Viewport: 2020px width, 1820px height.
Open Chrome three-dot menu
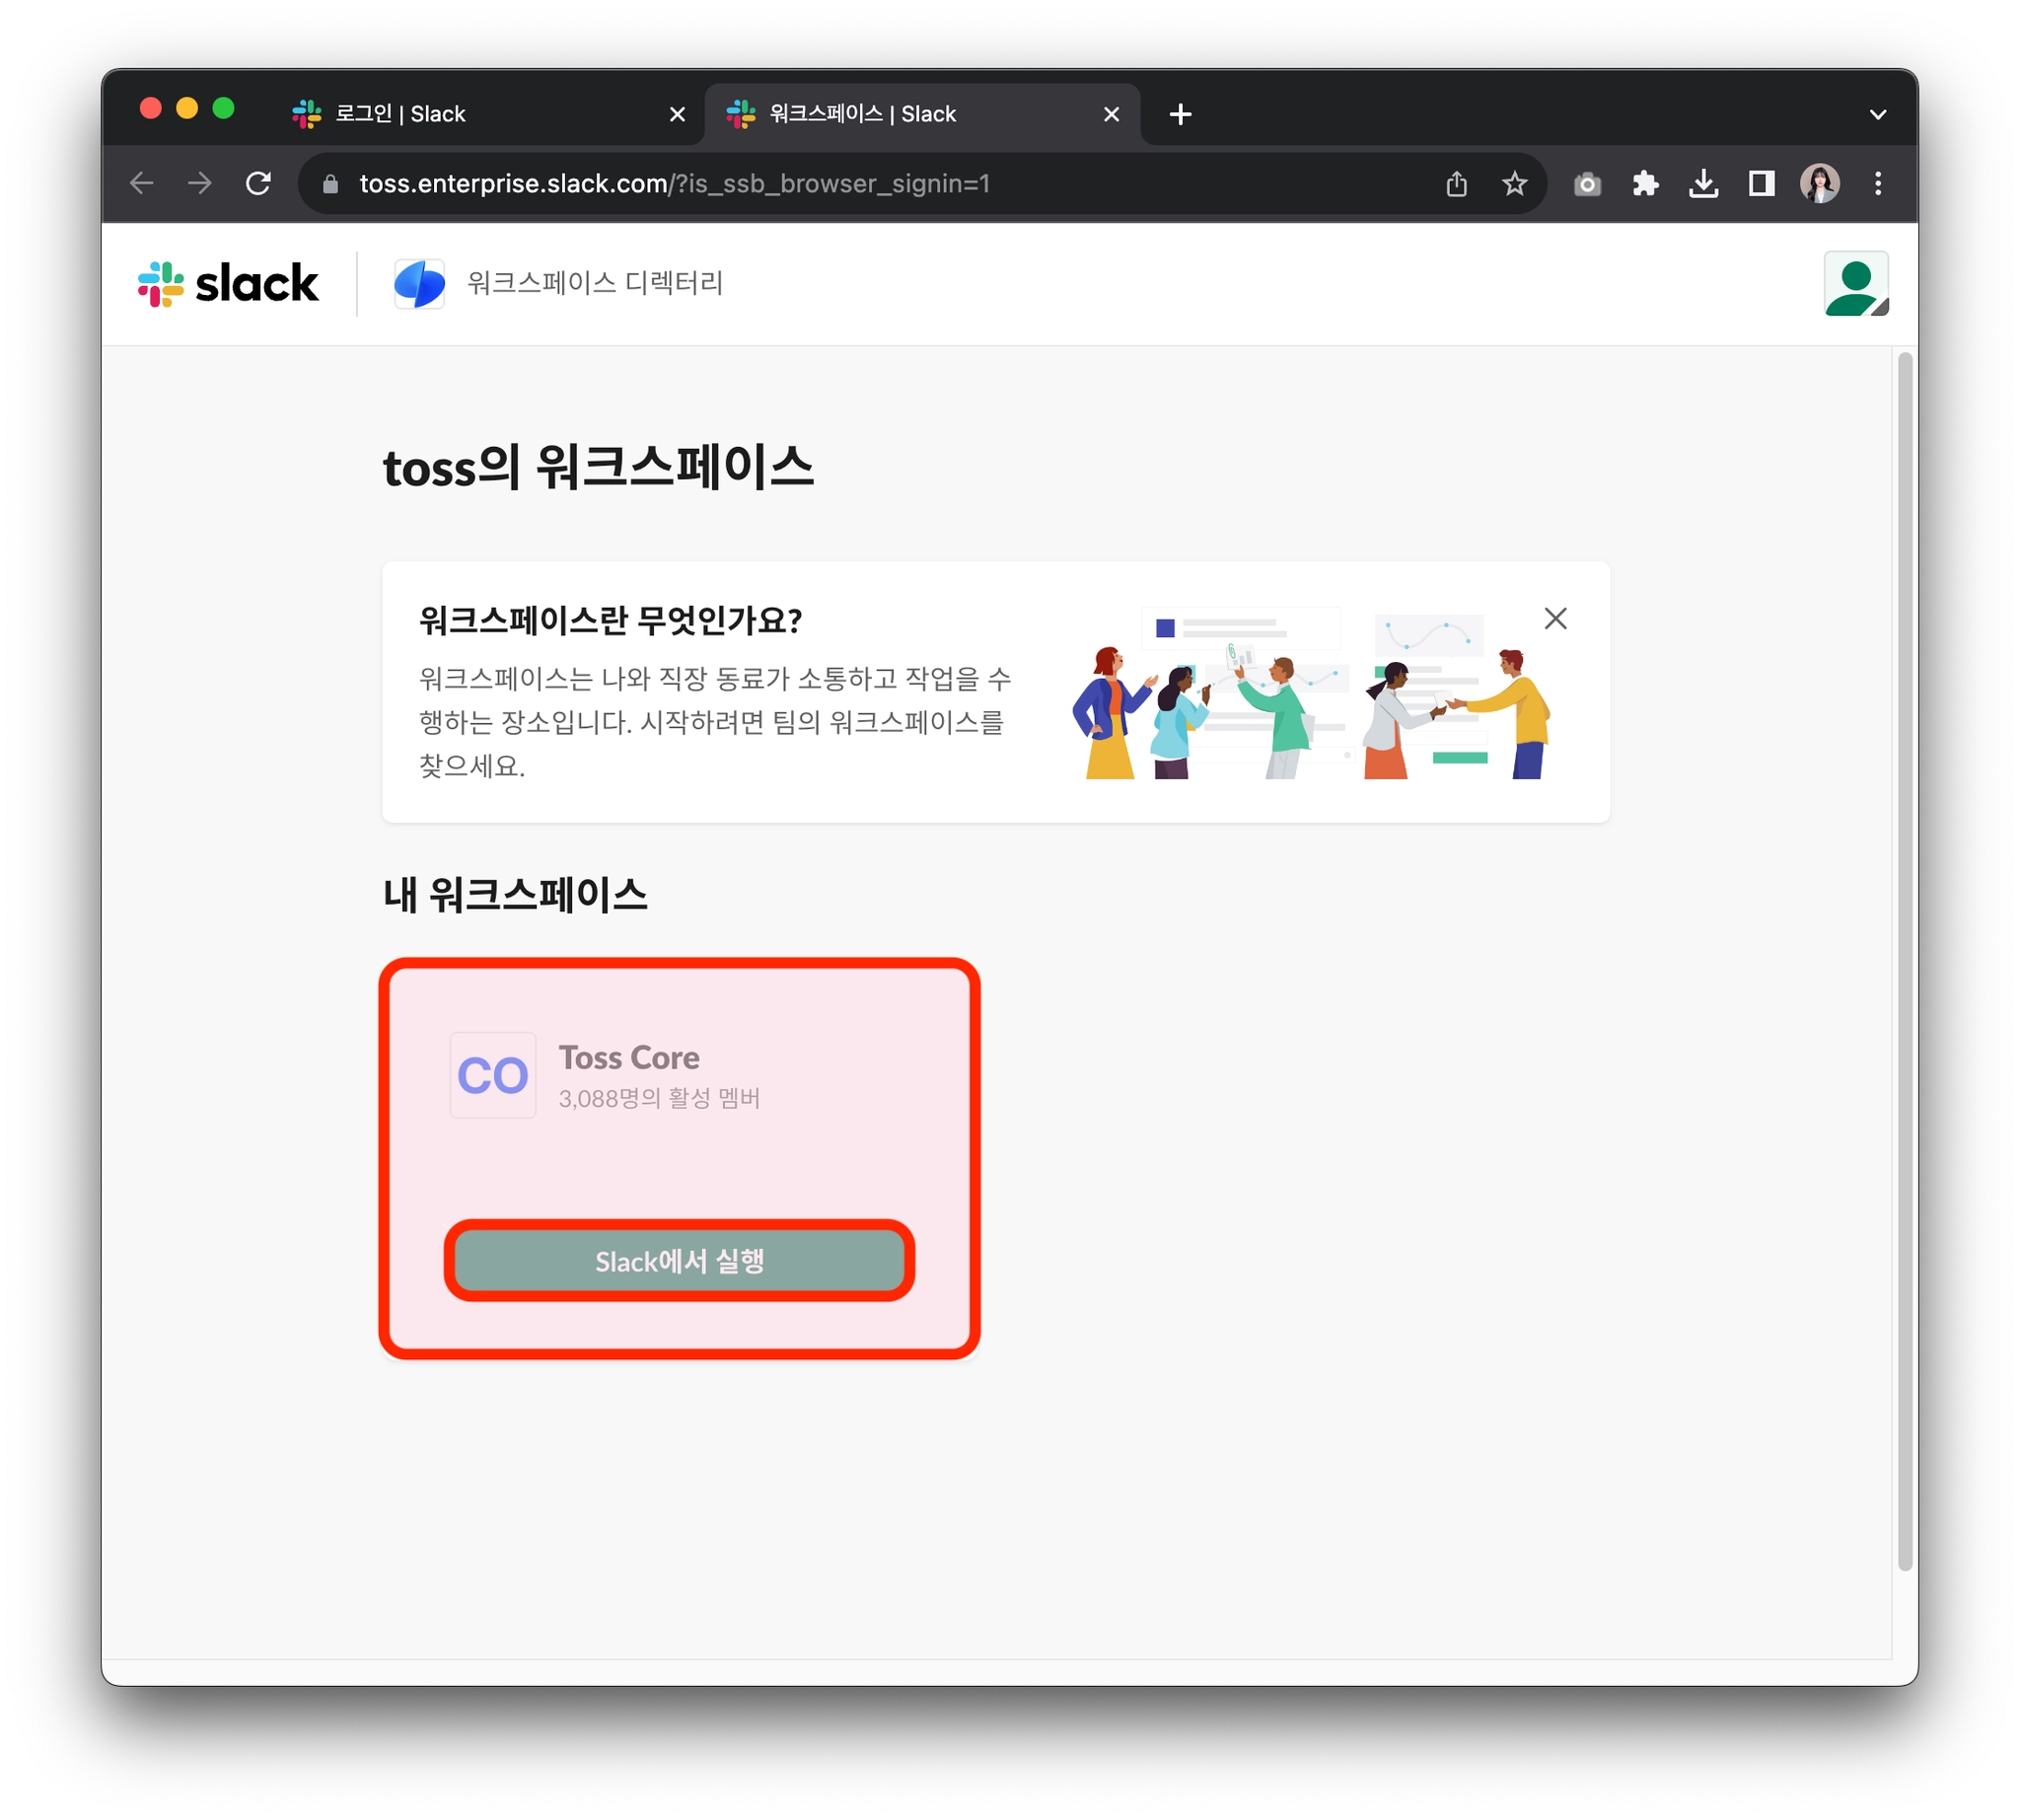(1877, 184)
